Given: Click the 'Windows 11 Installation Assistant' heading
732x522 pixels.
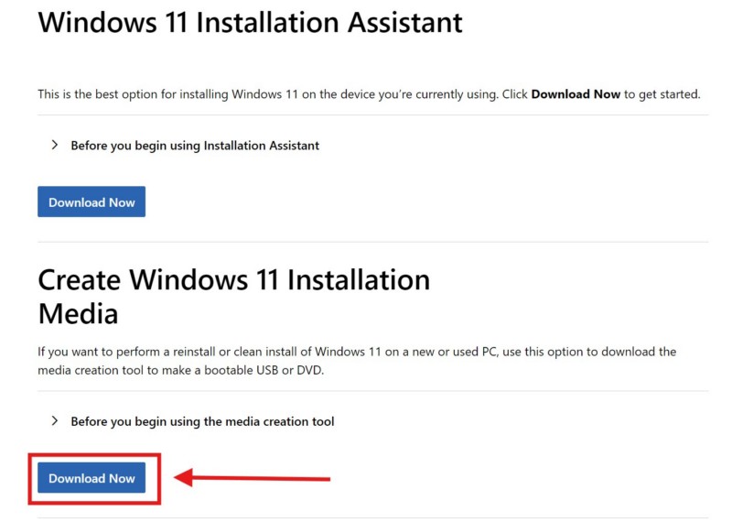Looking at the screenshot, I should [x=250, y=23].
